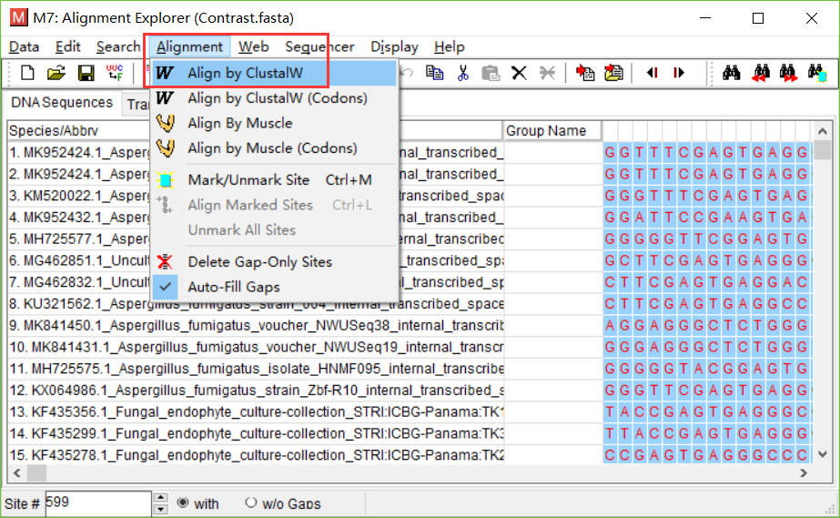840x518 pixels.
Task: Click the New alignment file icon
Action: (27, 72)
